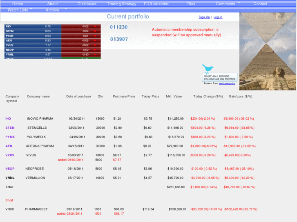Click the counter number 013907
The image size is (297, 222).
pos(119,39)
